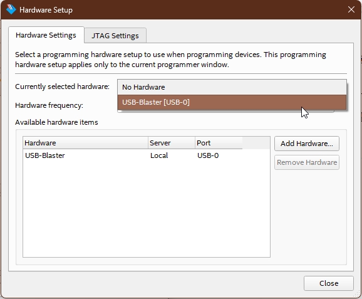Sort by the Server column header
The width and height of the screenshot is (362, 299).
tap(172, 143)
